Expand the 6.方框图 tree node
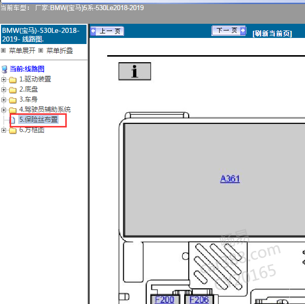 [4, 130]
